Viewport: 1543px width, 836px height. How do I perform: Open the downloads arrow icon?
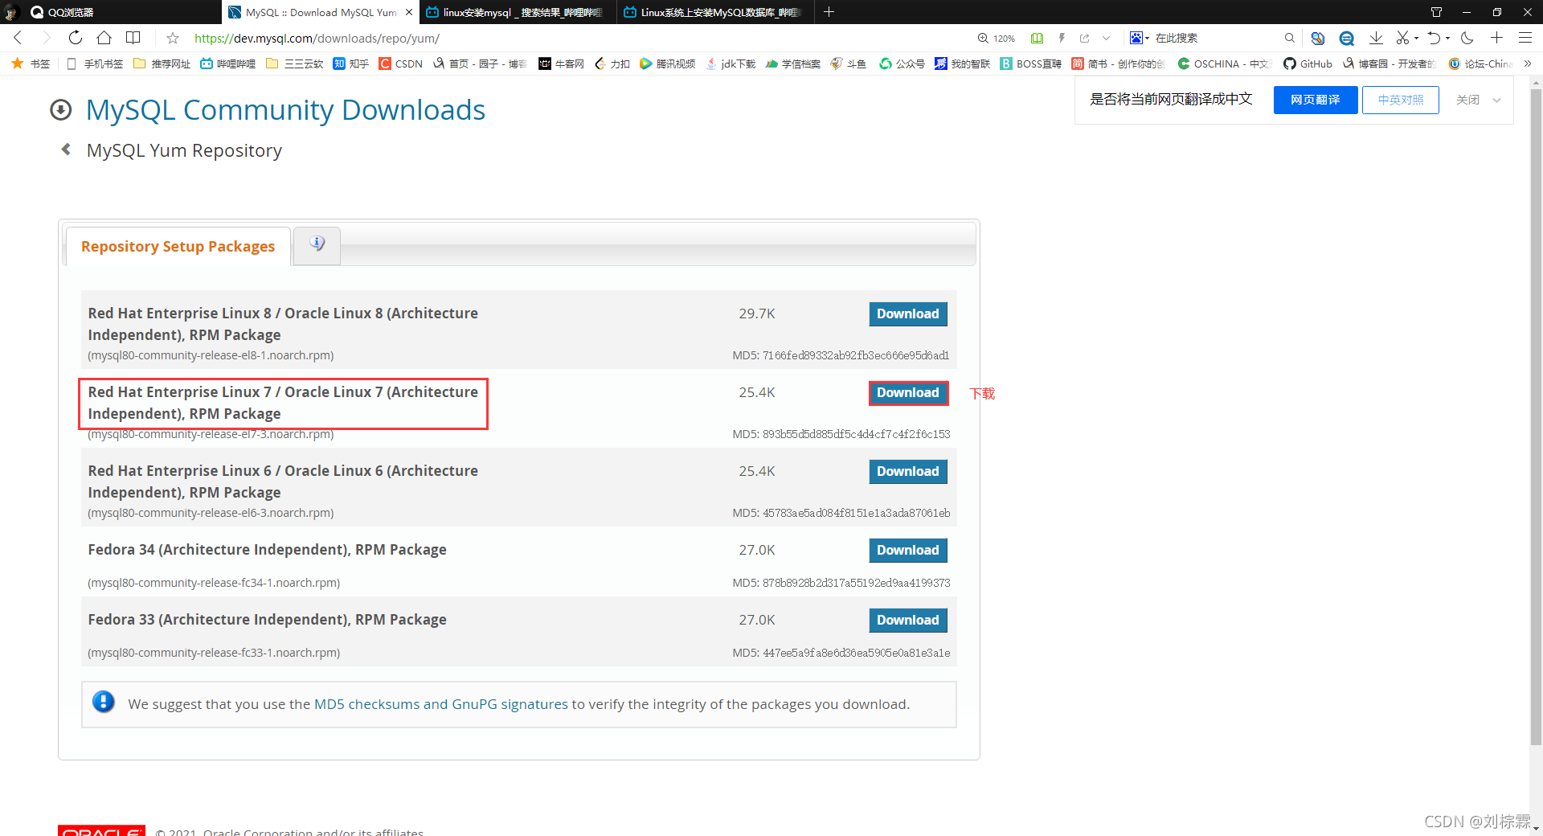pyautogui.click(x=1376, y=38)
